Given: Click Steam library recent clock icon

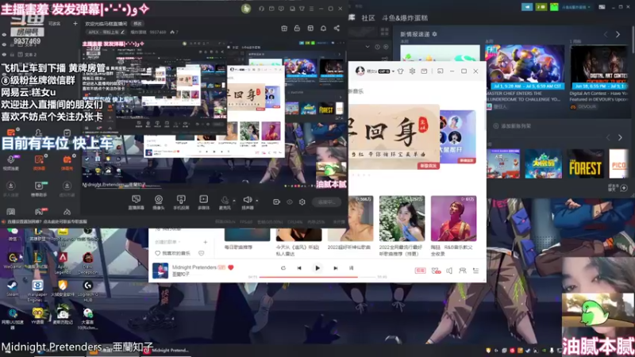Looking at the screenshot, I should click(378, 47).
